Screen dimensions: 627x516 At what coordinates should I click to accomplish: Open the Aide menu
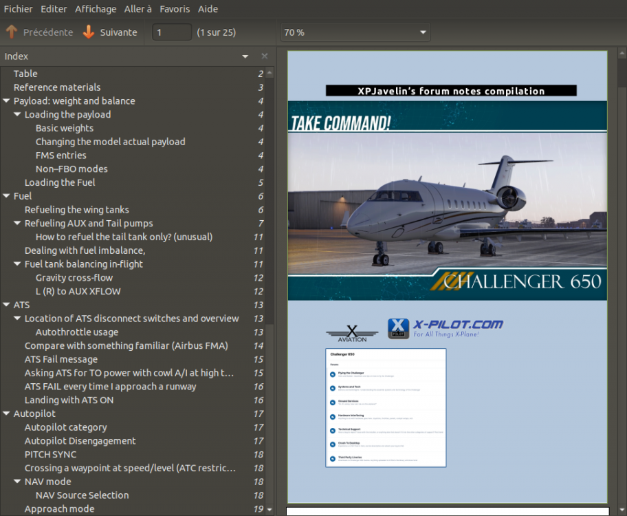[x=208, y=9]
